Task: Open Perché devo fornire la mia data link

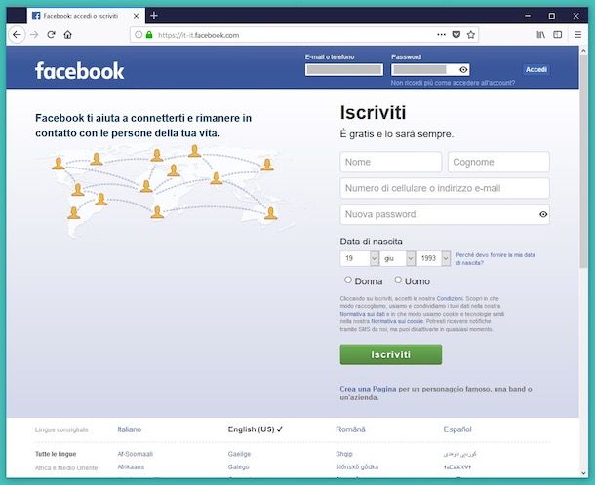Action: click(x=496, y=259)
